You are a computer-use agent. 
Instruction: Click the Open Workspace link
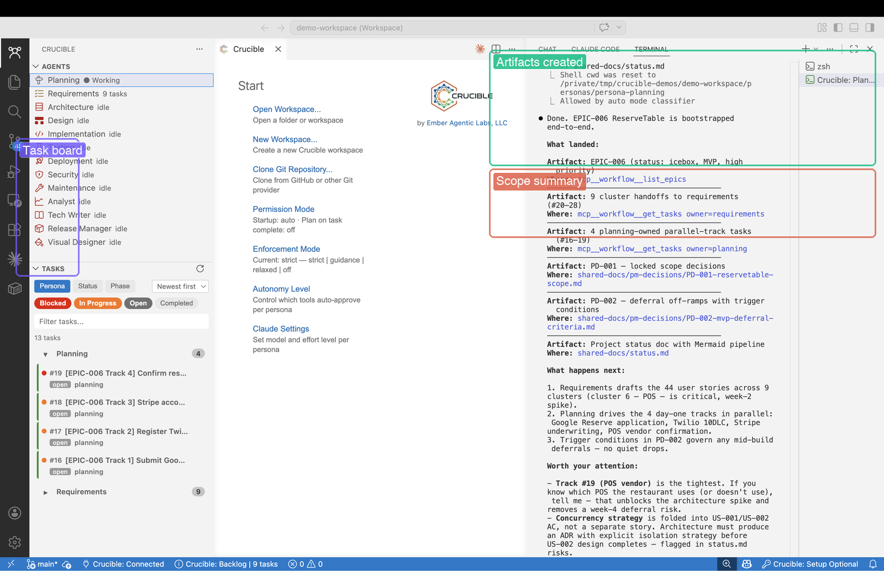click(286, 109)
